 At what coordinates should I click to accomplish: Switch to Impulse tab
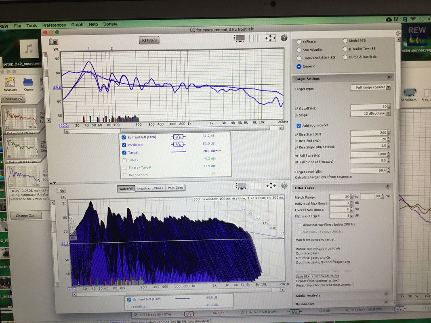143,188
